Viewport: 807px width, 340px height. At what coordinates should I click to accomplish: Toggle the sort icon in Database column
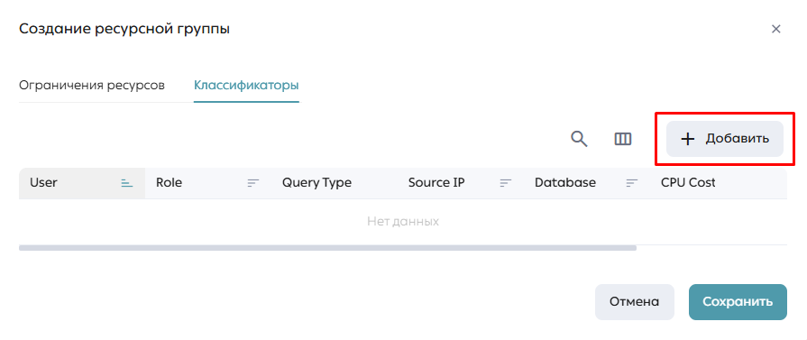pyautogui.click(x=631, y=183)
